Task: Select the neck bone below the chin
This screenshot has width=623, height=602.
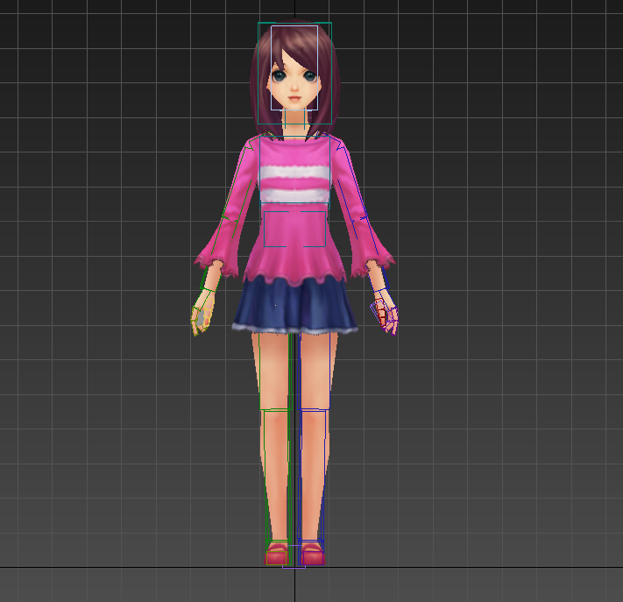Action: 294,124
